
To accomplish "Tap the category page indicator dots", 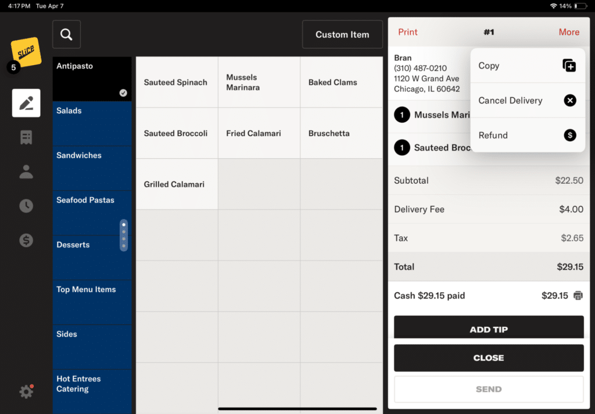I will 124,235.
